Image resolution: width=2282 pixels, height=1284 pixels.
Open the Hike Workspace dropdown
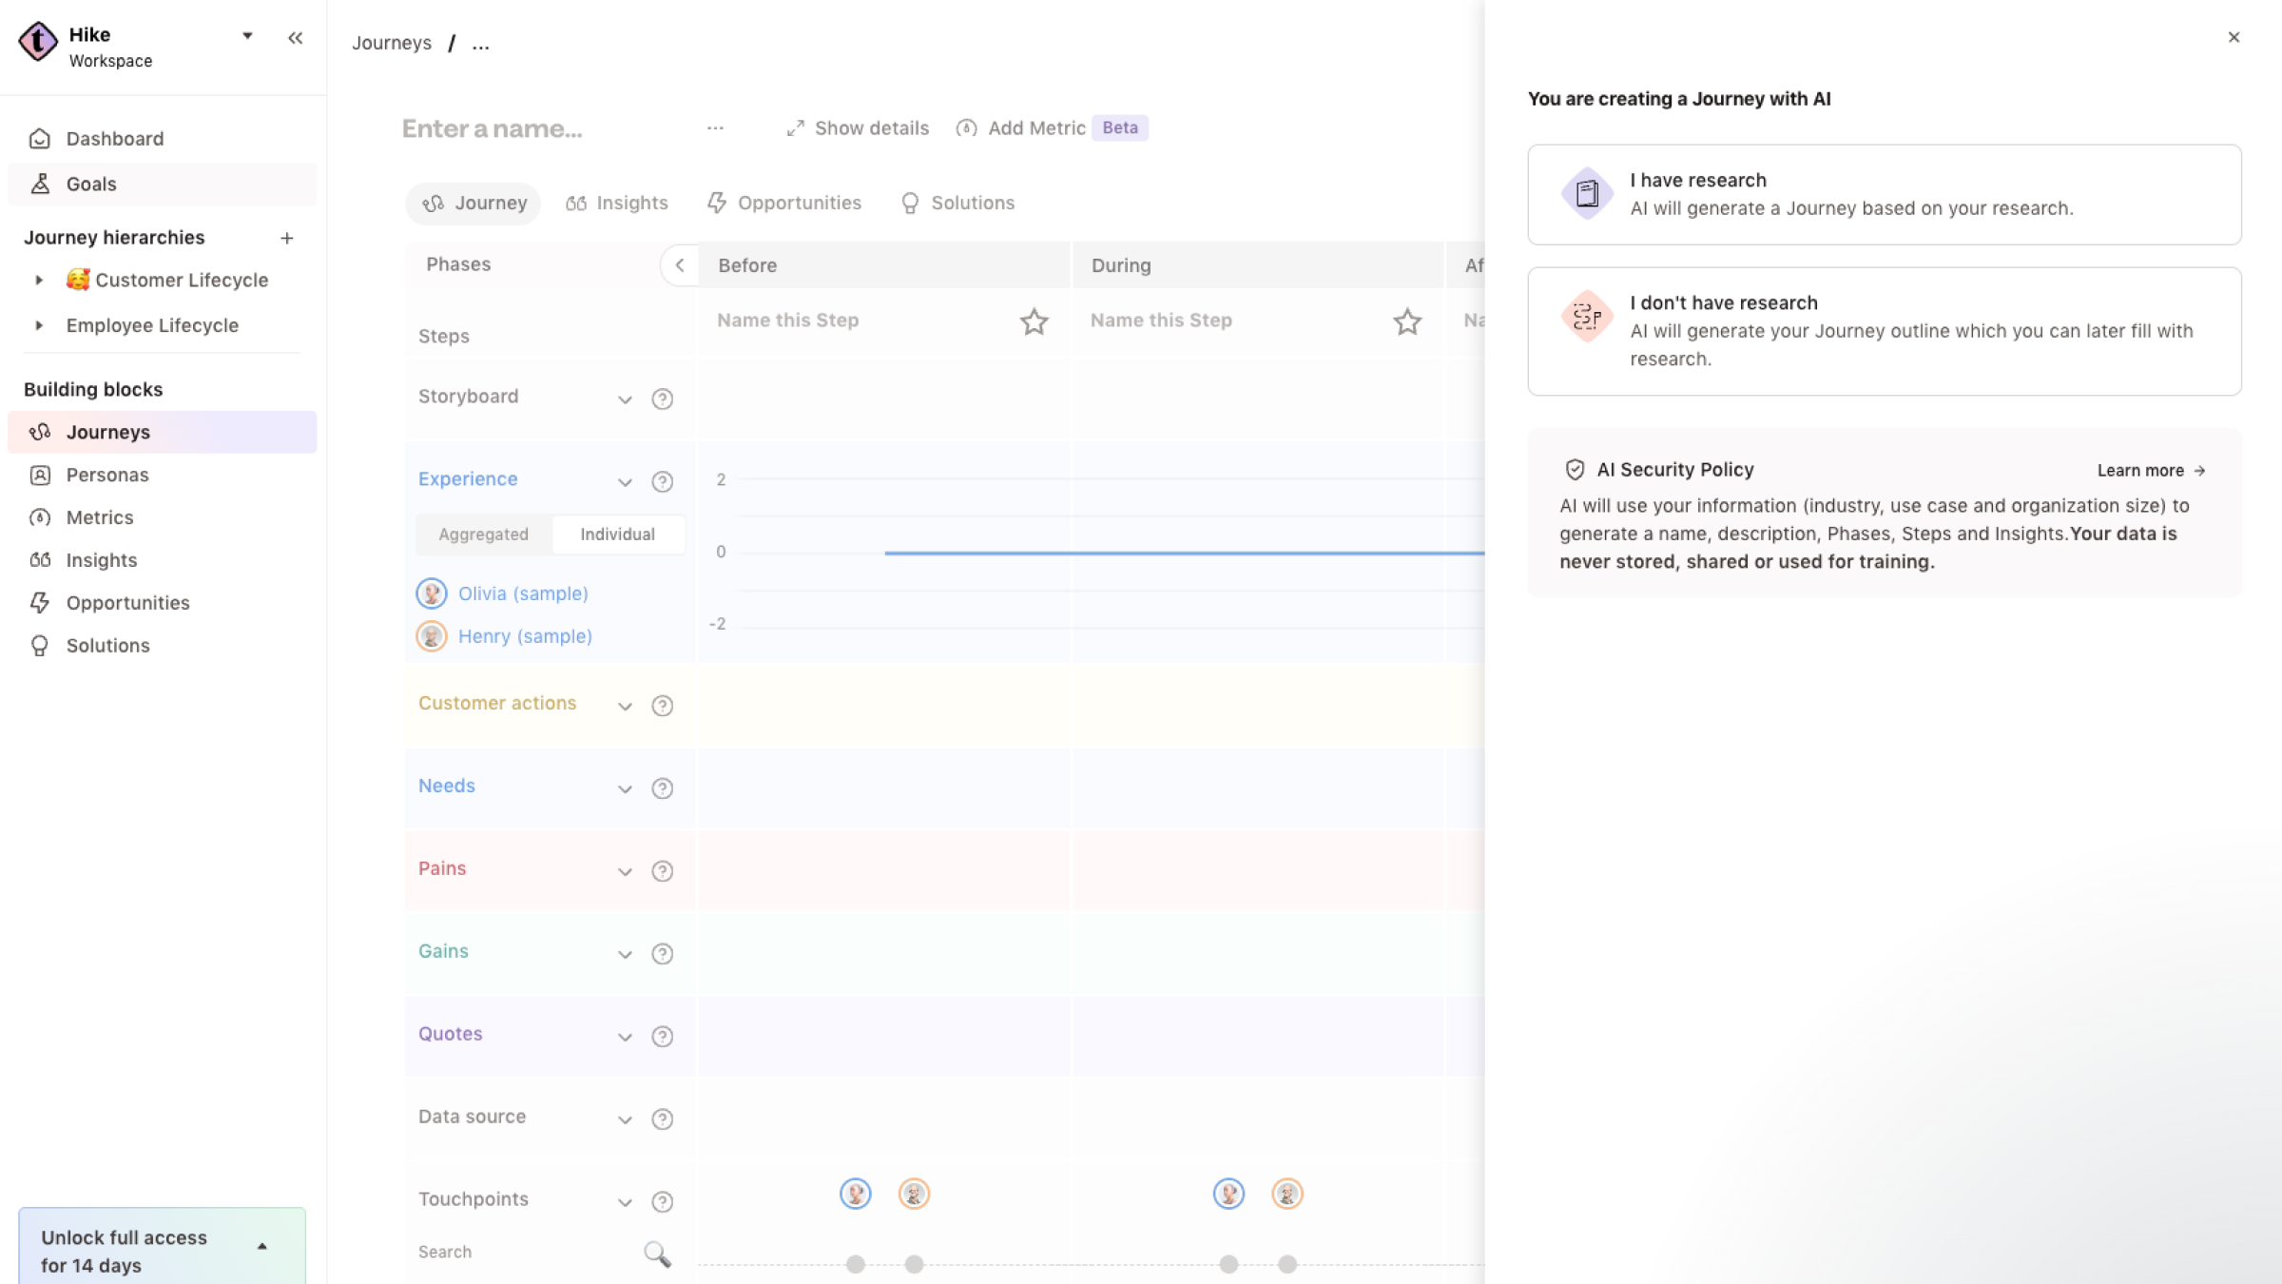tap(247, 36)
